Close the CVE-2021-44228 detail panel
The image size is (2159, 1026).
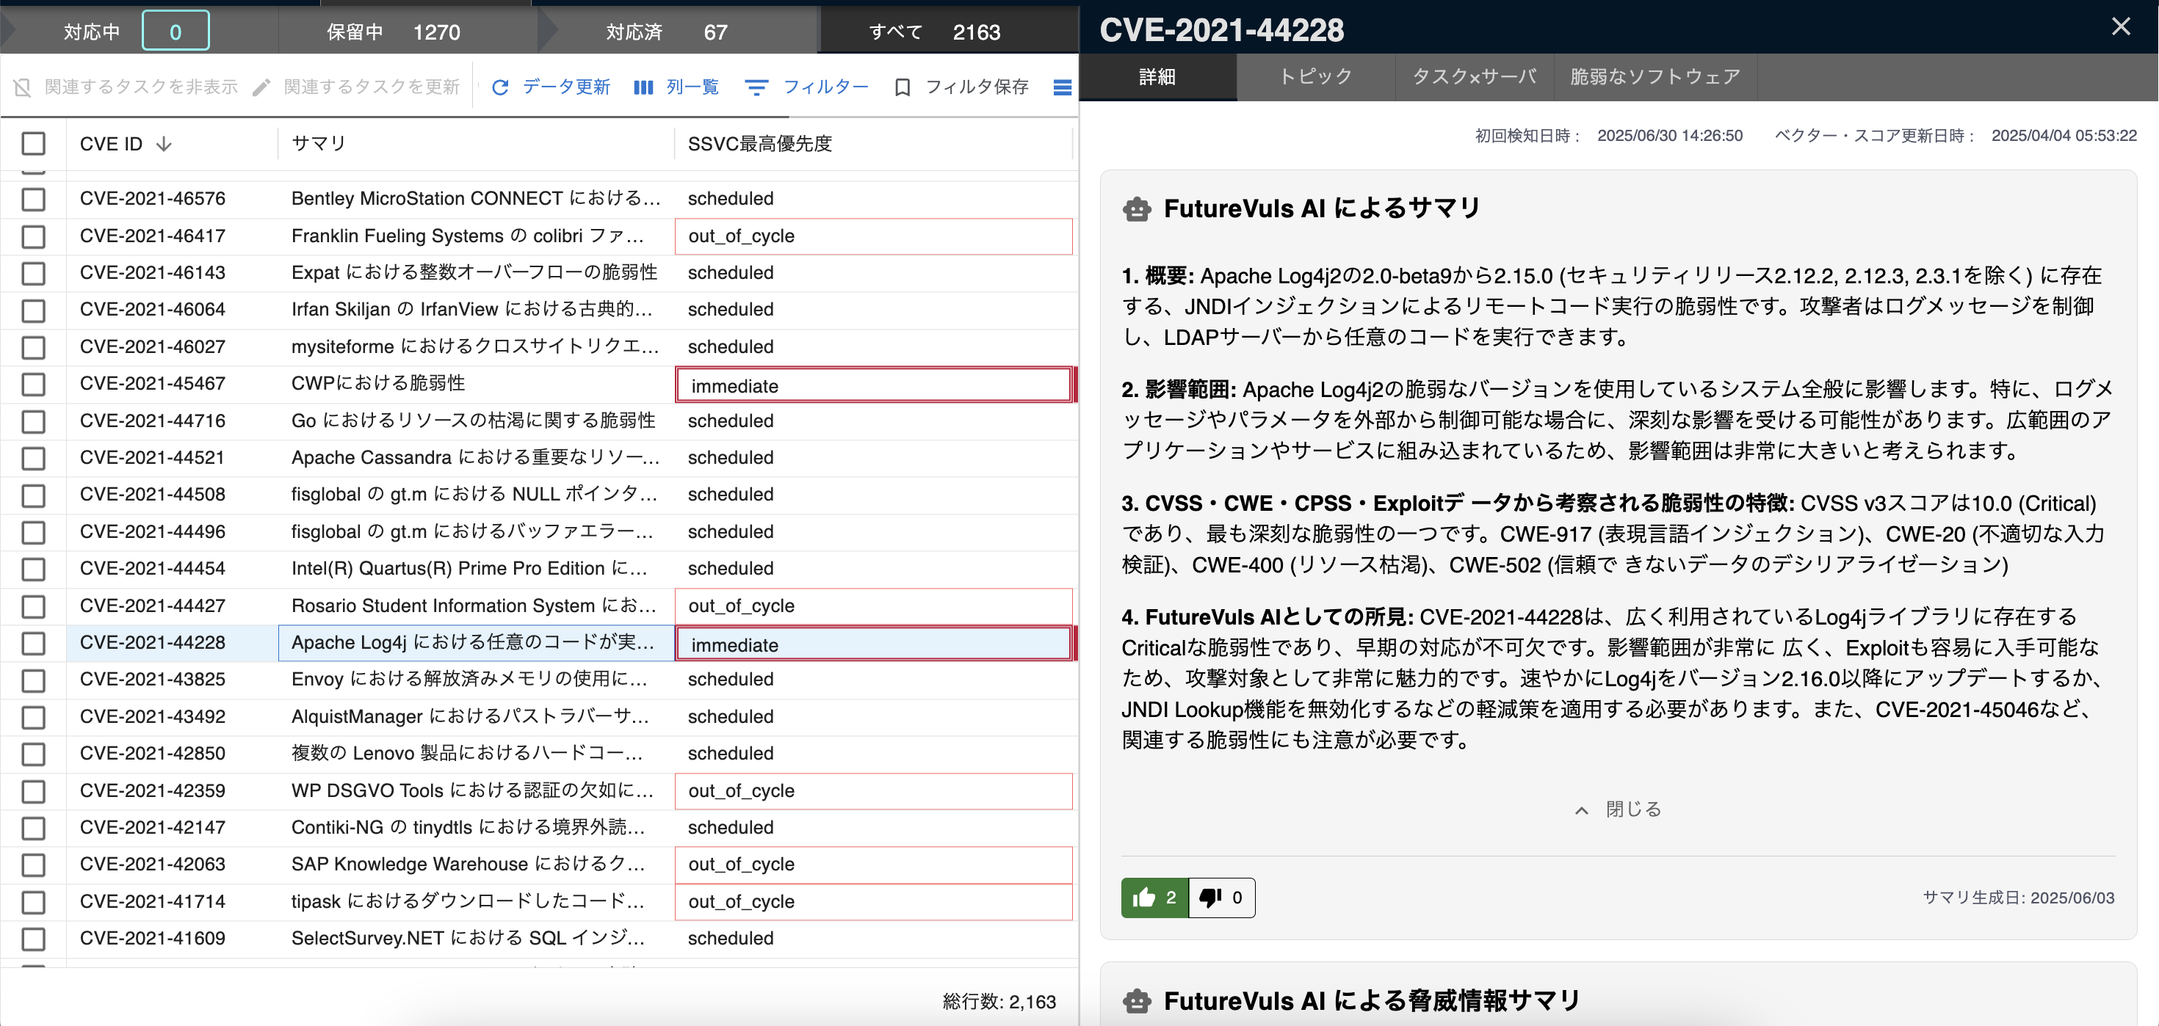pyautogui.click(x=2121, y=27)
